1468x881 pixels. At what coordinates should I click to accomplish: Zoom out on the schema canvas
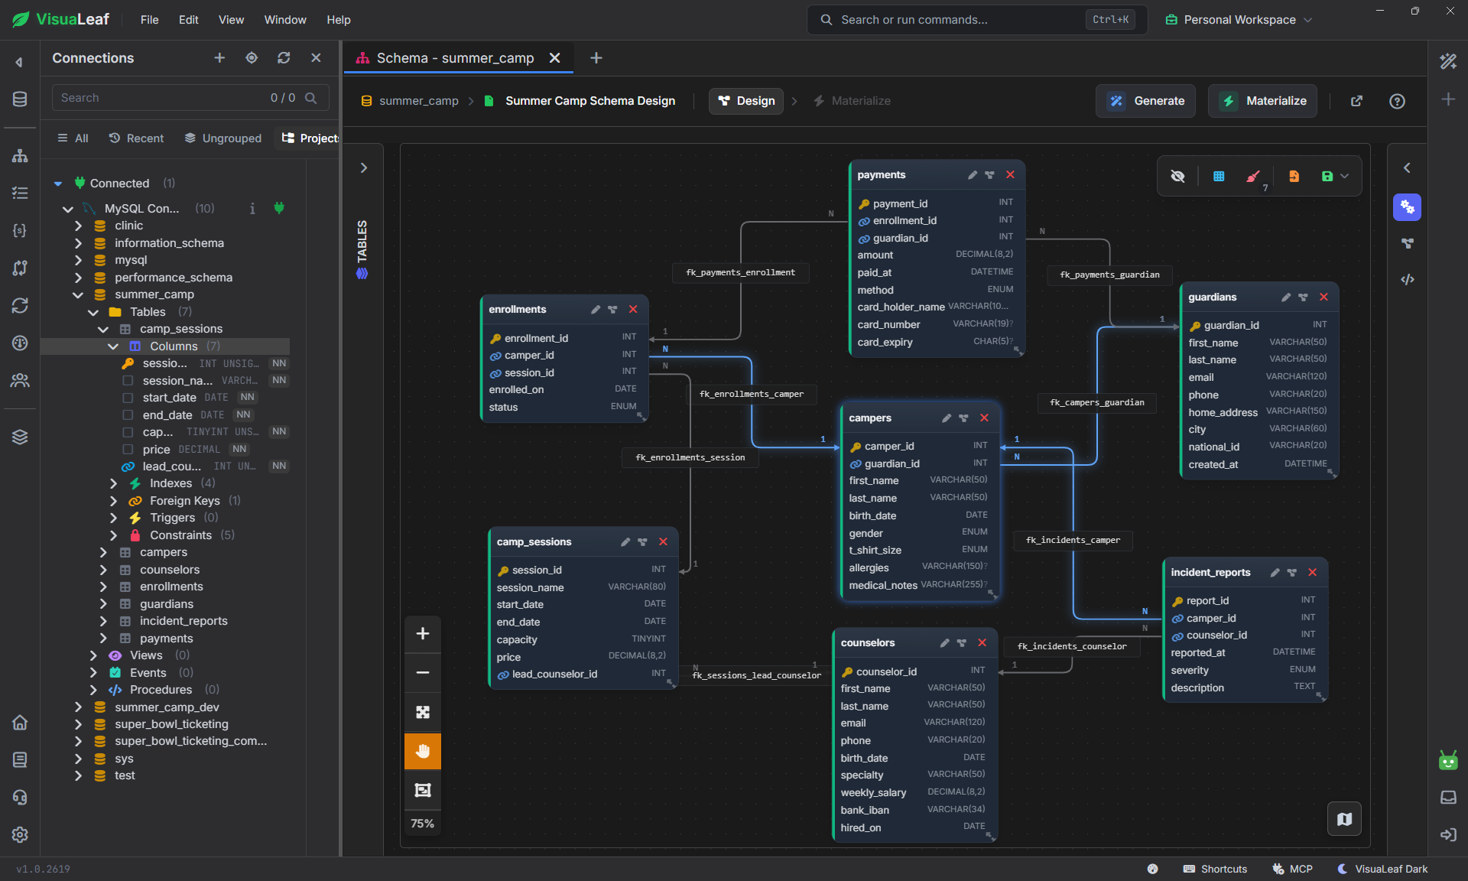[x=423, y=673]
